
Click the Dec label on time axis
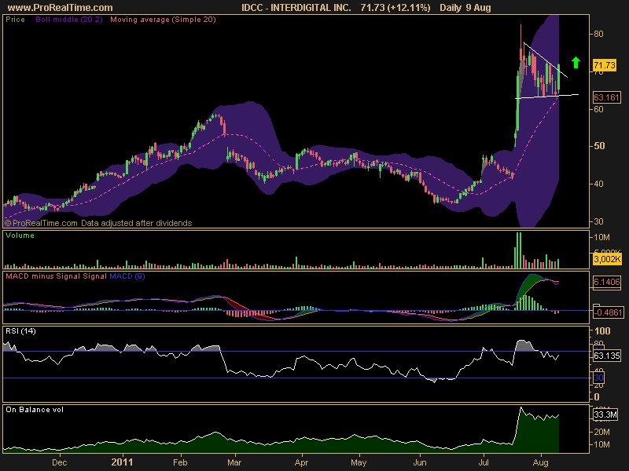[60, 462]
